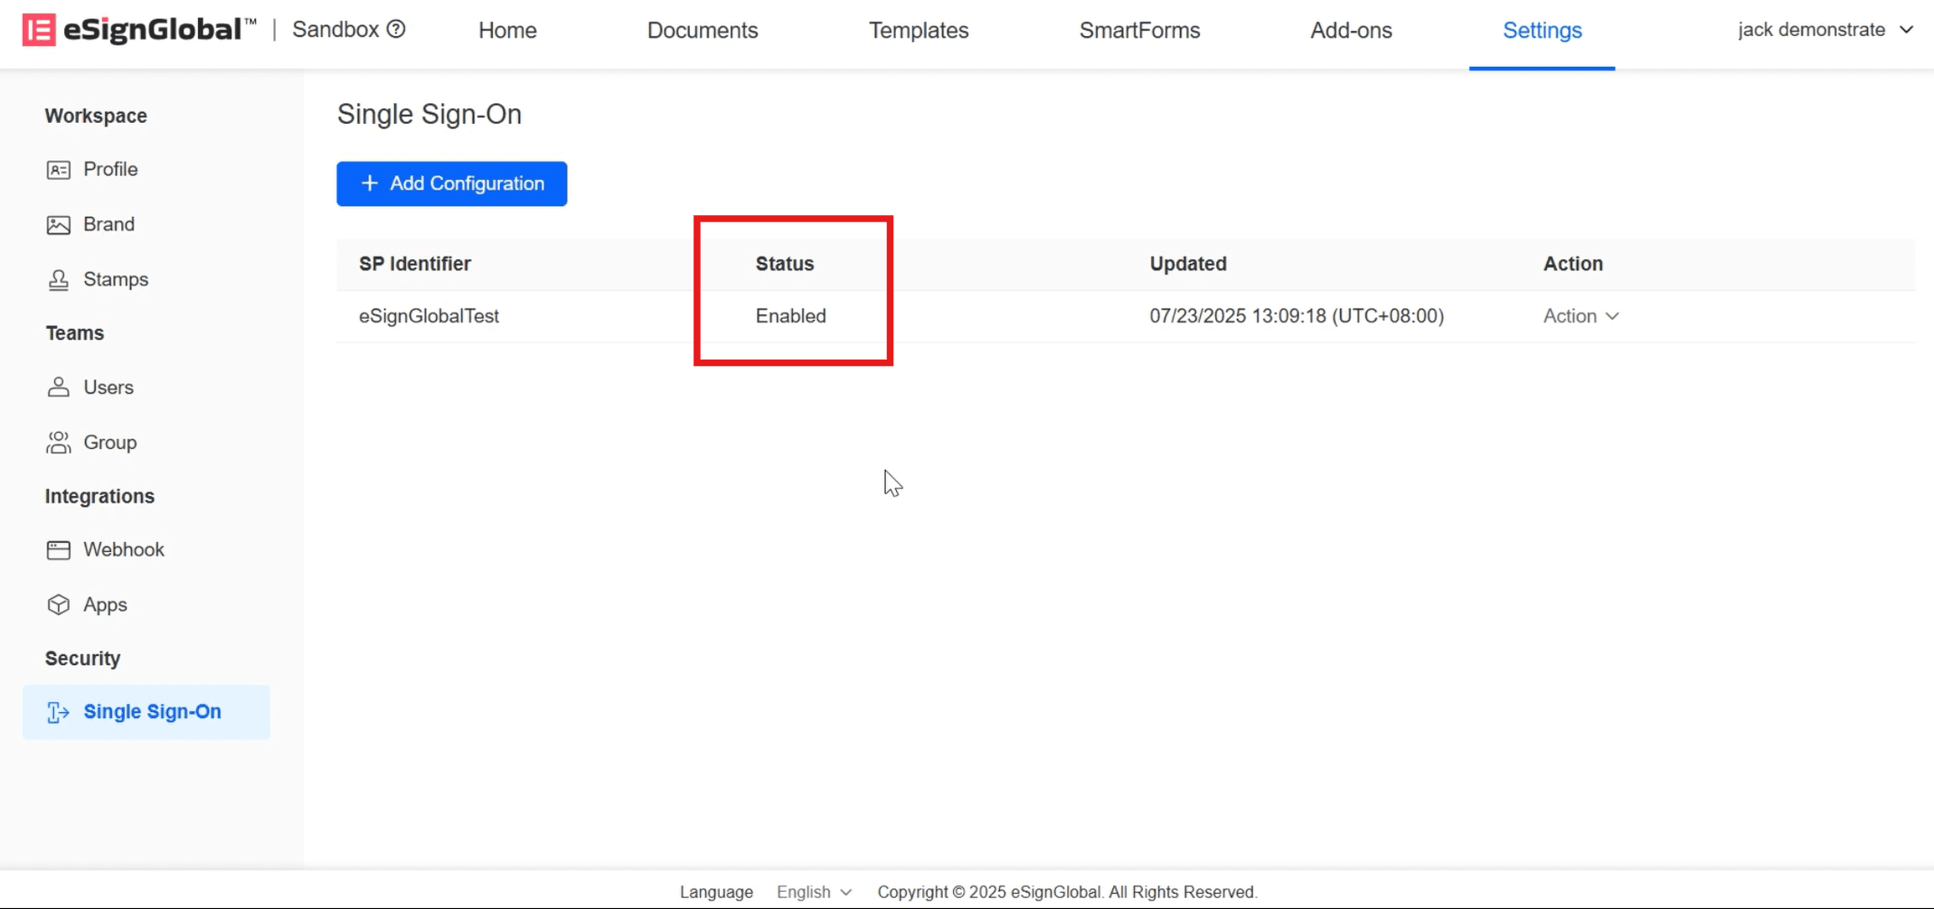The width and height of the screenshot is (1934, 909).
Task: Open the SmartForms tab
Action: [1139, 31]
